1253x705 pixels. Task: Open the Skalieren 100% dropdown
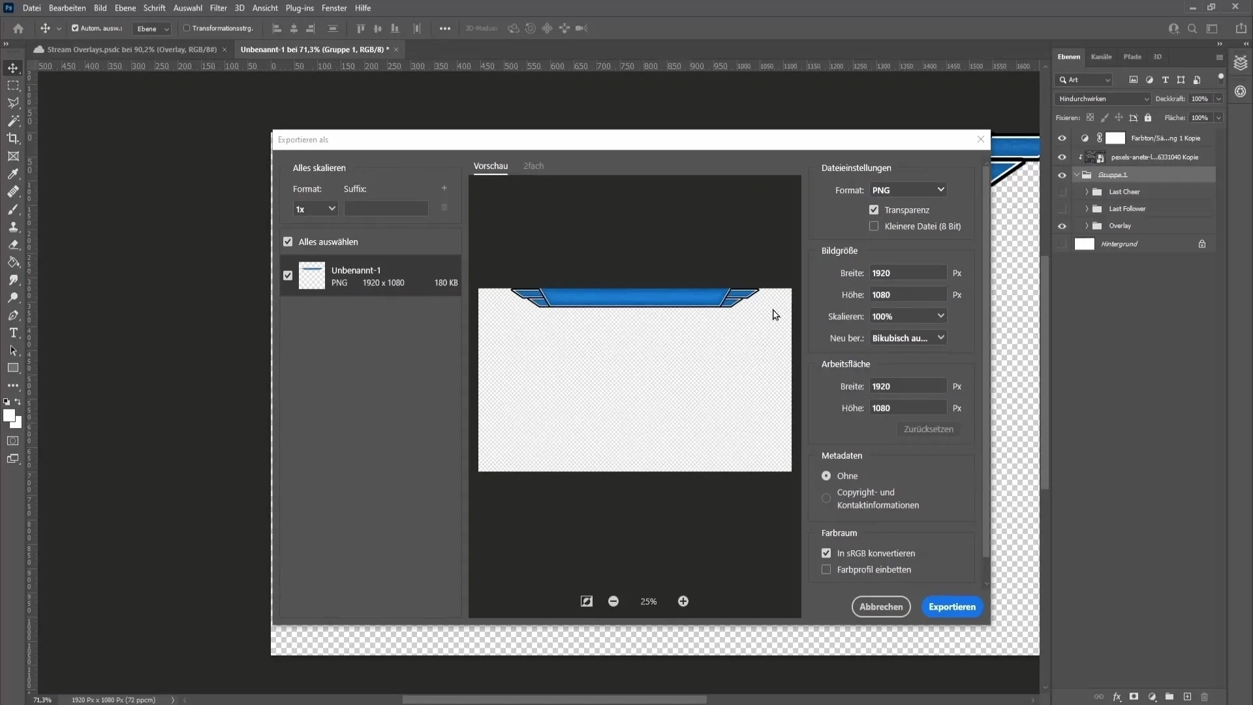pos(908,316)
